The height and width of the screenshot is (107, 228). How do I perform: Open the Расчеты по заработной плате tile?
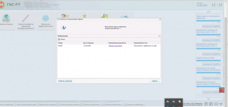point(45,21)
